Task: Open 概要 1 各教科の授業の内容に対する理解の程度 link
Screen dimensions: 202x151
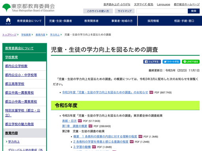Action: [x=105, y=136]
